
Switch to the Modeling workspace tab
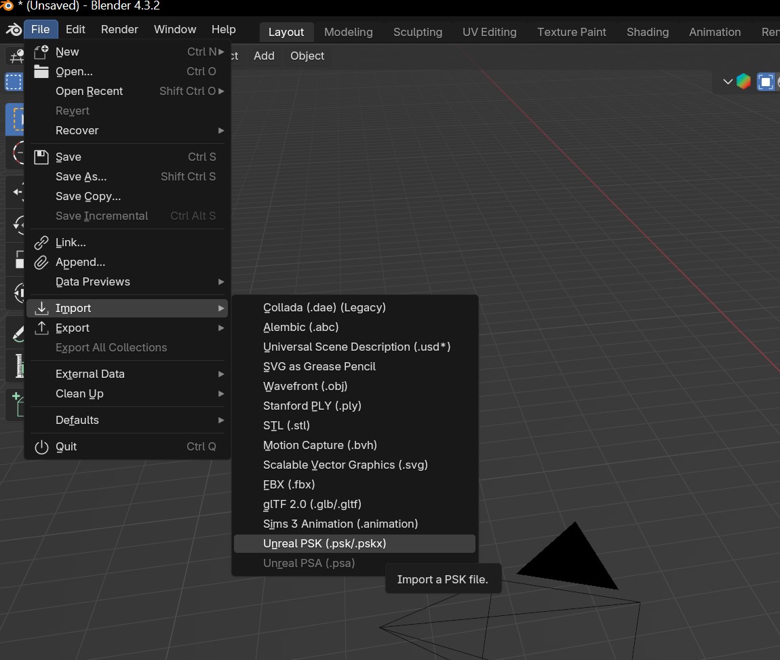[348, 32]
